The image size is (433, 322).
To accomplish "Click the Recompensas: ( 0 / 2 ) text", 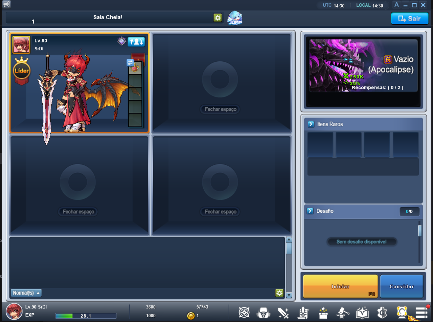I will click(x=378, y=87).
